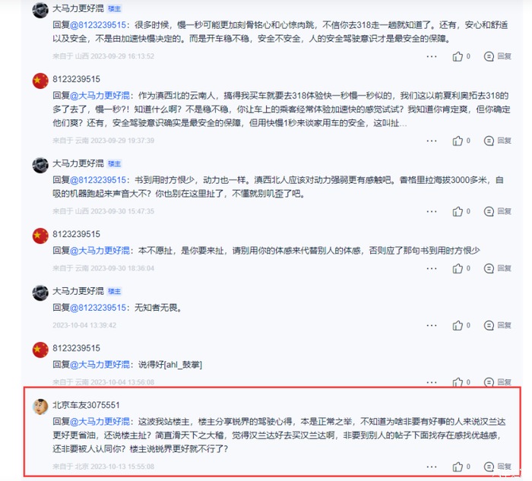532x481 pixels.
Task: Open the 8123239515 username at 2023-09-29 19:37:39
Action: click(76, 79)
